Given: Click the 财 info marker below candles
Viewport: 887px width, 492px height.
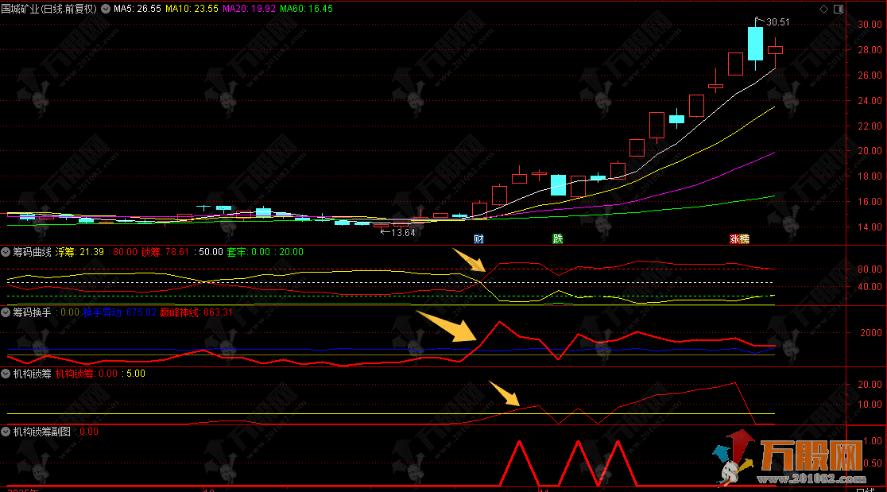Looking at the screenshot, I should (478, 238).
